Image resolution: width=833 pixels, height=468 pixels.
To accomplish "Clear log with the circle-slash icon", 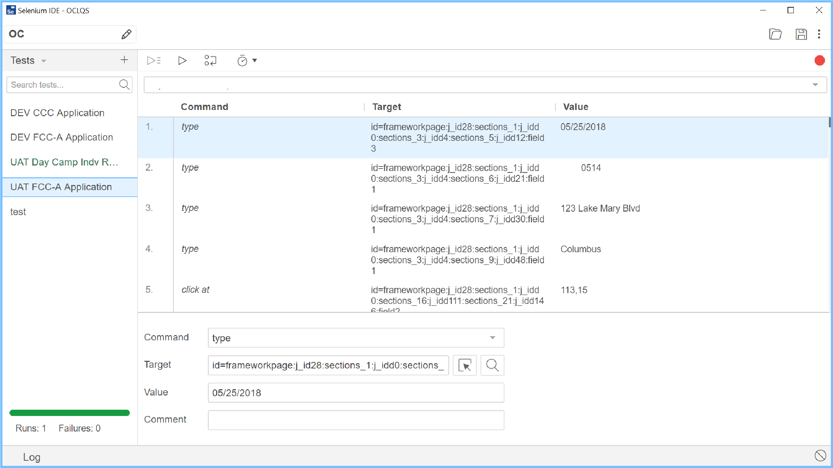I will click(820, 456).
